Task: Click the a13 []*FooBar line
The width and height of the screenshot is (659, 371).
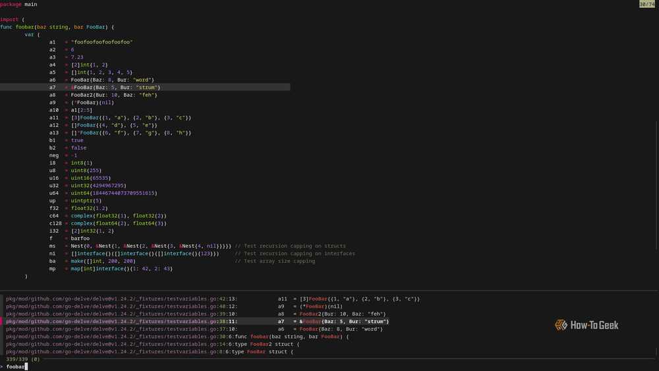Action: pyautogui.click(x=120, y=132)
